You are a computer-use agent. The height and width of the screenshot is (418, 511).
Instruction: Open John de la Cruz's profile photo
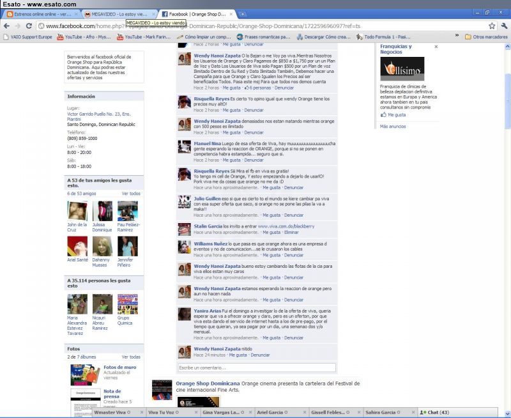point(77,211)
